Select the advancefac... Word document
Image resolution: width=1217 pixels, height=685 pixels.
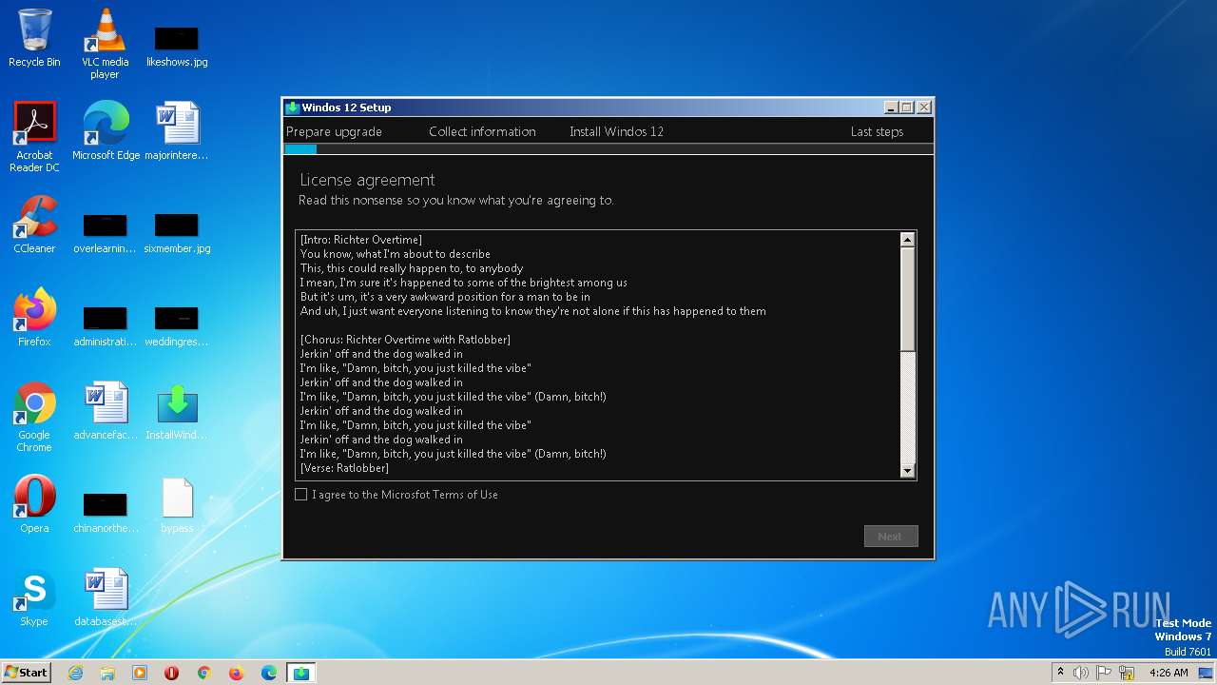pos(105,411)
